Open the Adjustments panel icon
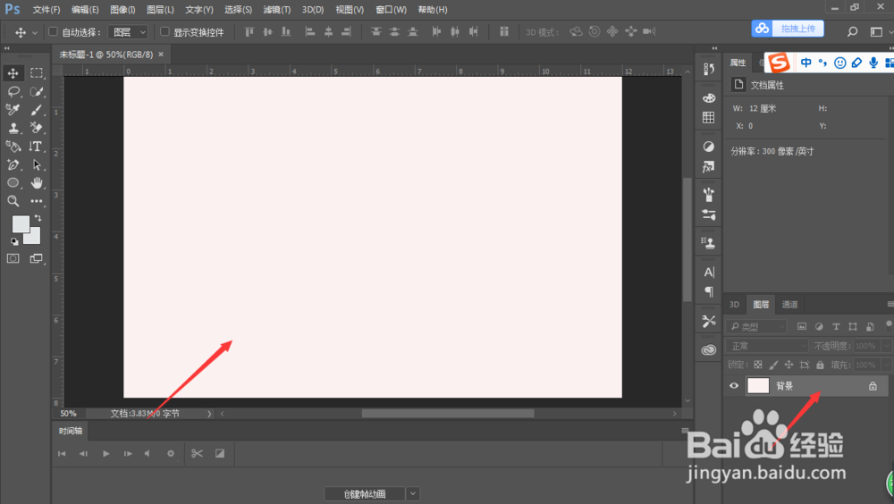 [x=709, y=147]
